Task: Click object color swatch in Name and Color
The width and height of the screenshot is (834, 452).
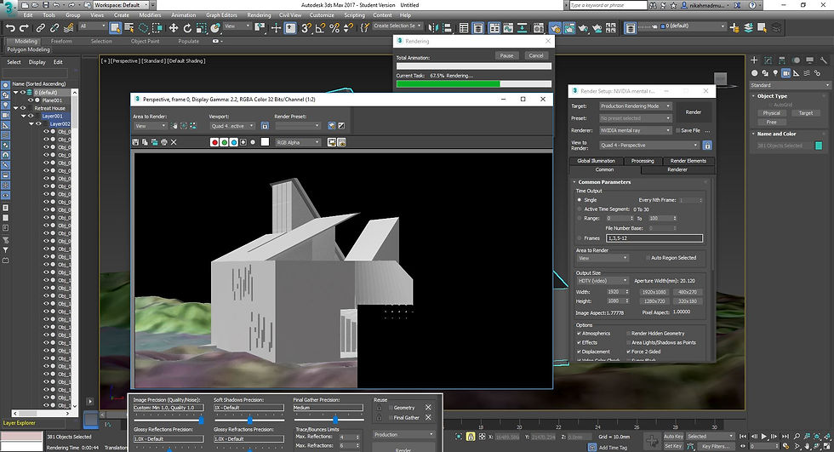Action: click(x=819, y=146)
